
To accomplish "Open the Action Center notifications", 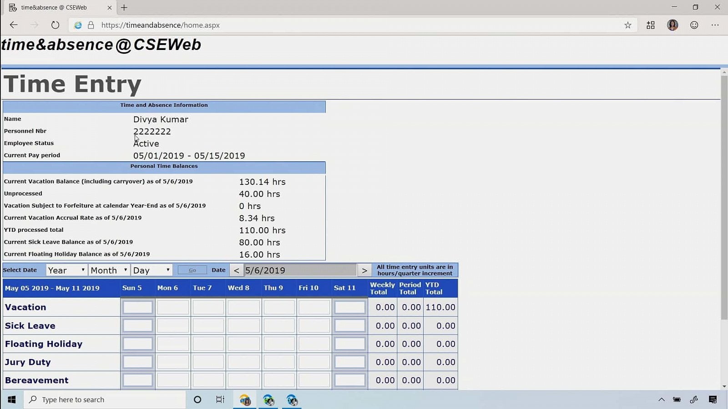I will click(713, 399).
